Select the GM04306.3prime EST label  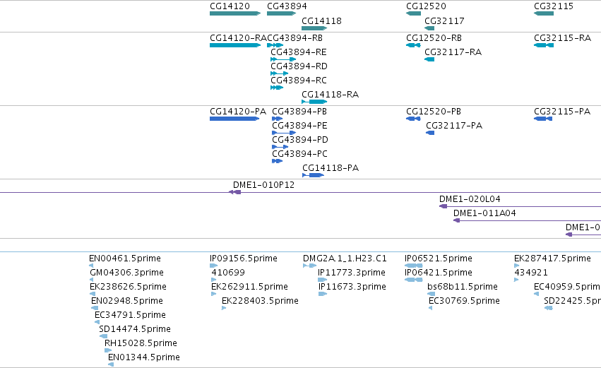pos(126,273)
